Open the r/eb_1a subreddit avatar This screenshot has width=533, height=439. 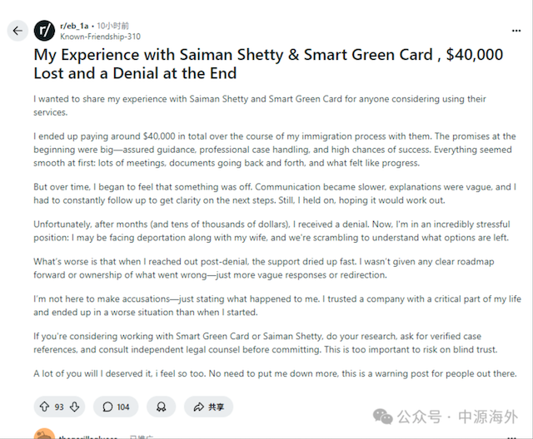click(45, 31)
